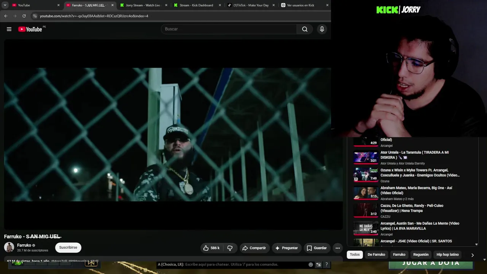The width and height of the screenshot is (487, 274).
Task: Focus the Buscar search field
Action: 229,29
